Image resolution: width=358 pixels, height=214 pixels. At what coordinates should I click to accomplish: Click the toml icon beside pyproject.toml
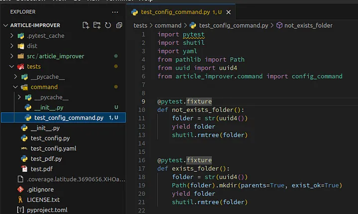(x=20, y=210)
